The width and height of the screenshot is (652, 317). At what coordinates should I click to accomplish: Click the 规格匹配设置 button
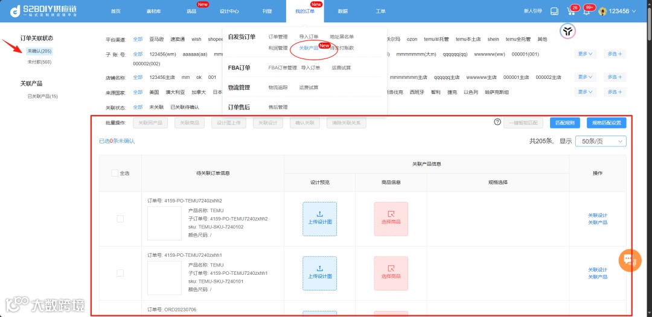pyautogui.click(x=606, y=123)
